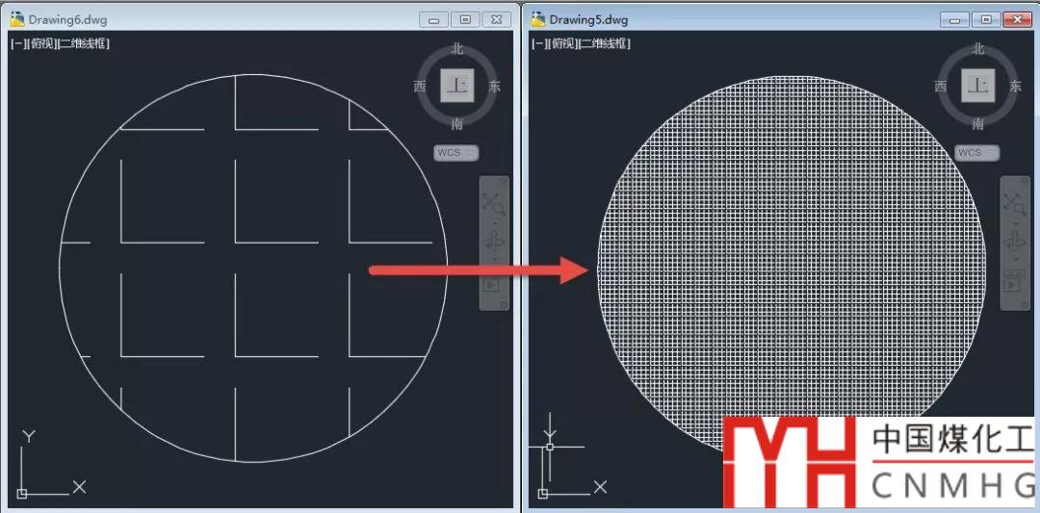This screenshot has height=513, width=1040.
Task: Select east (东) on Drawing5 ViewCube compass
Action: coord(1015,87)
